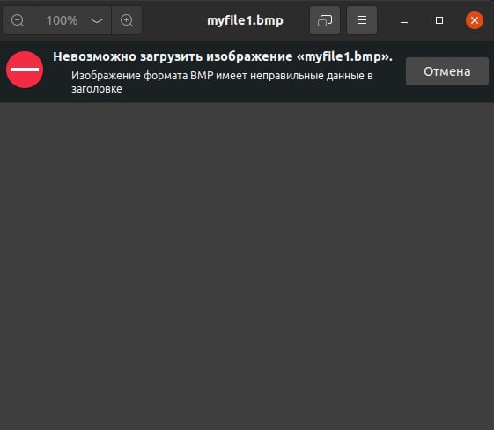Minimize the image viewer window
Screen dimensions: 494x430
click(404, 21)
